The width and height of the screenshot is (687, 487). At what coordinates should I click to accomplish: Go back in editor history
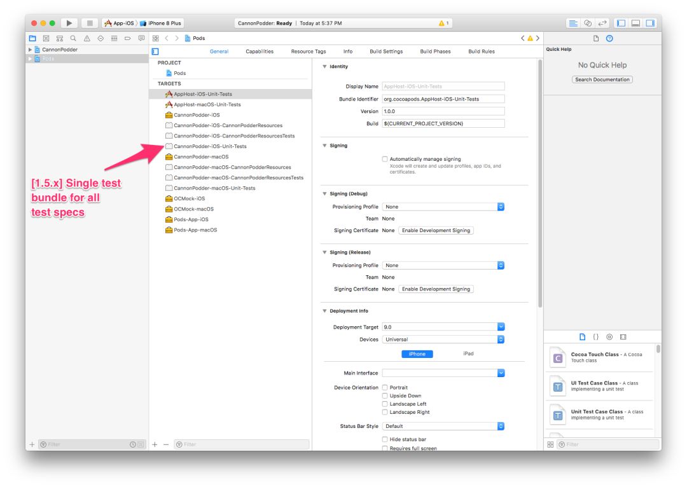pyautogui.click(x=167, y=39)
